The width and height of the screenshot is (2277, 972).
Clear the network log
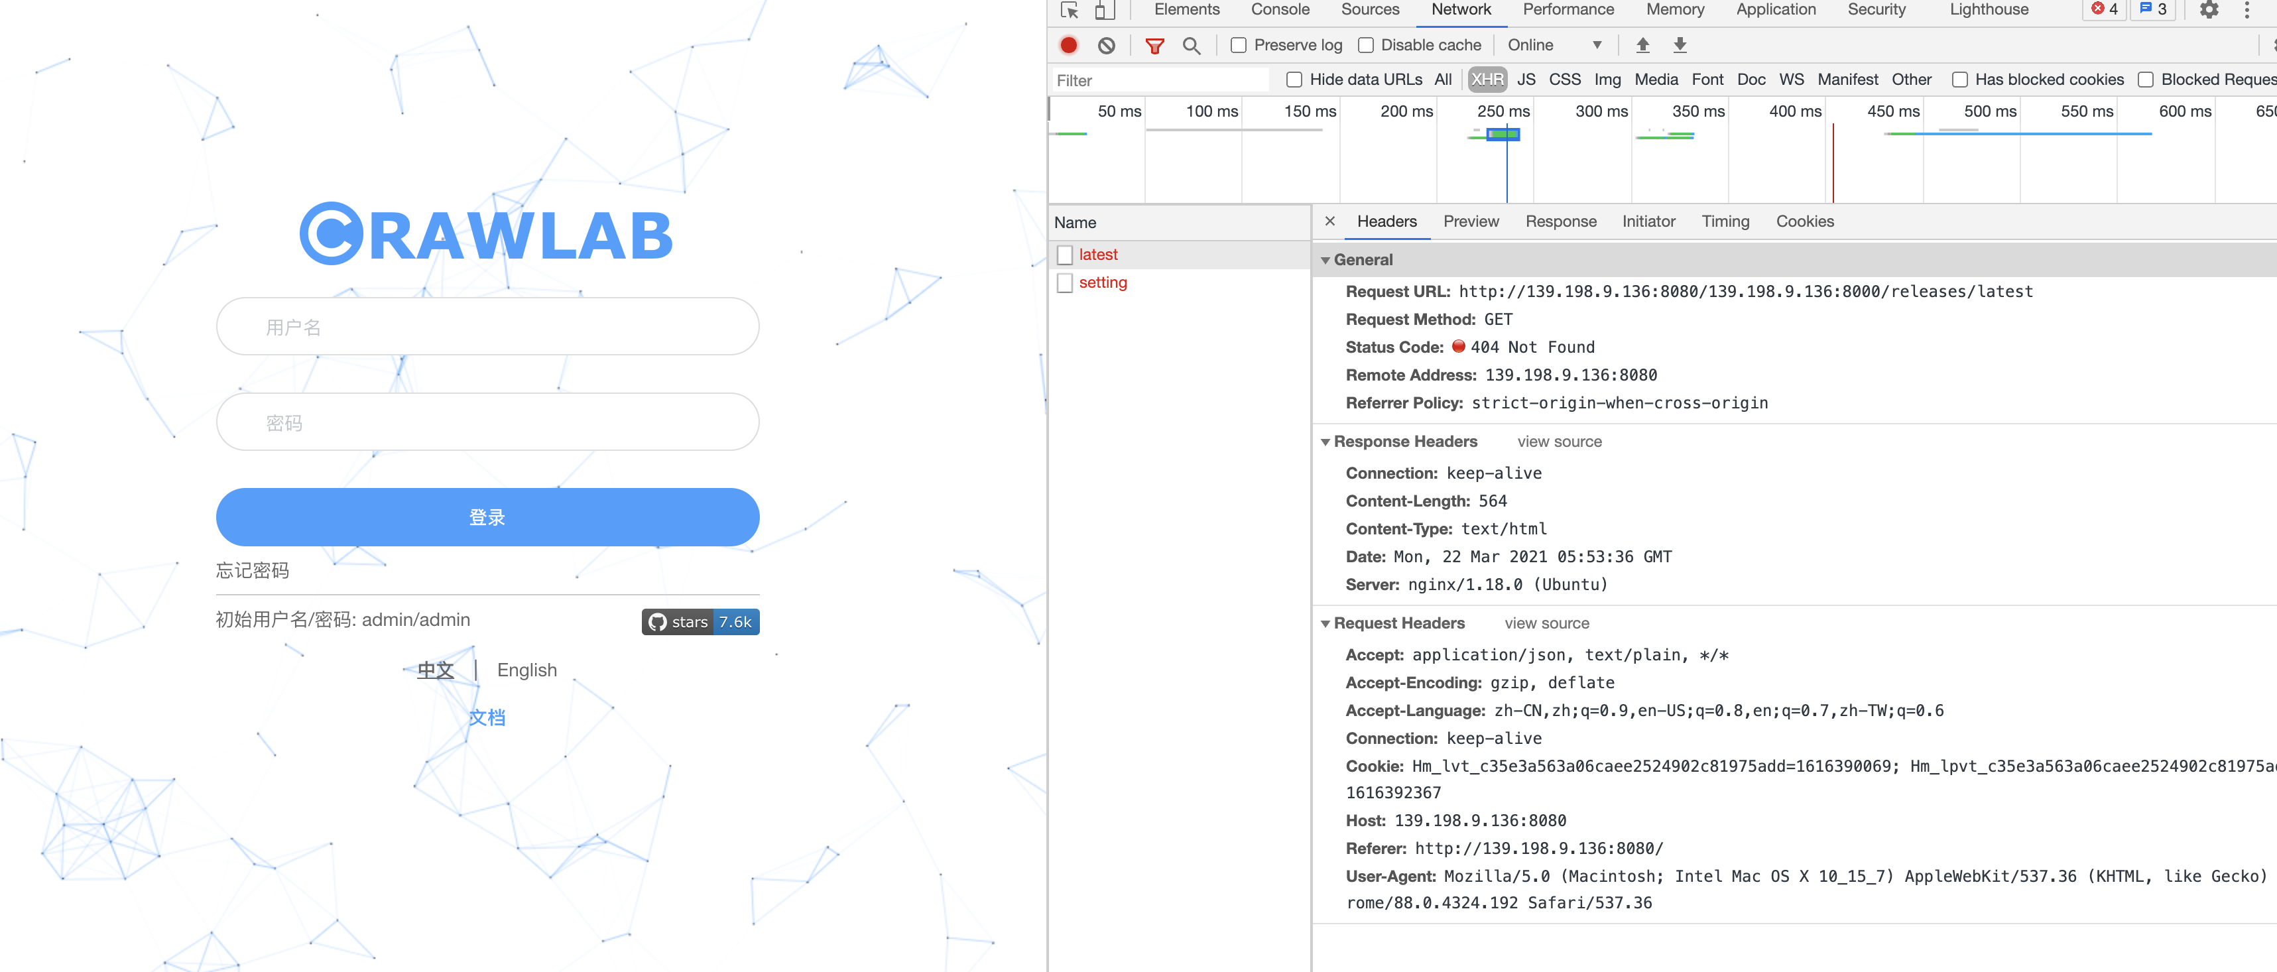coord(1107,45)
